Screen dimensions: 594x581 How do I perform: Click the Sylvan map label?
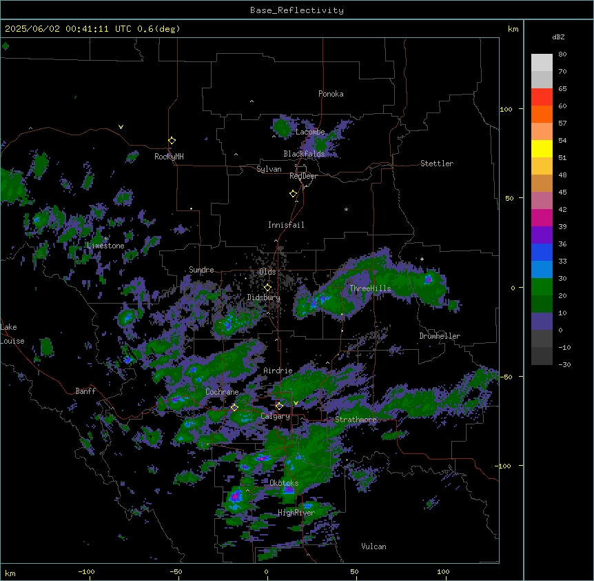click(x=269, y=169)
